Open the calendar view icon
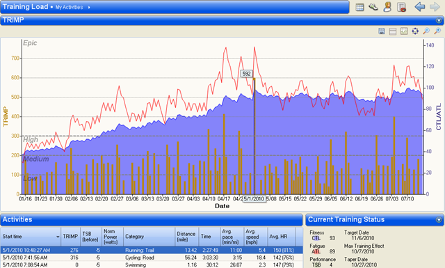 tap(359, 7)
